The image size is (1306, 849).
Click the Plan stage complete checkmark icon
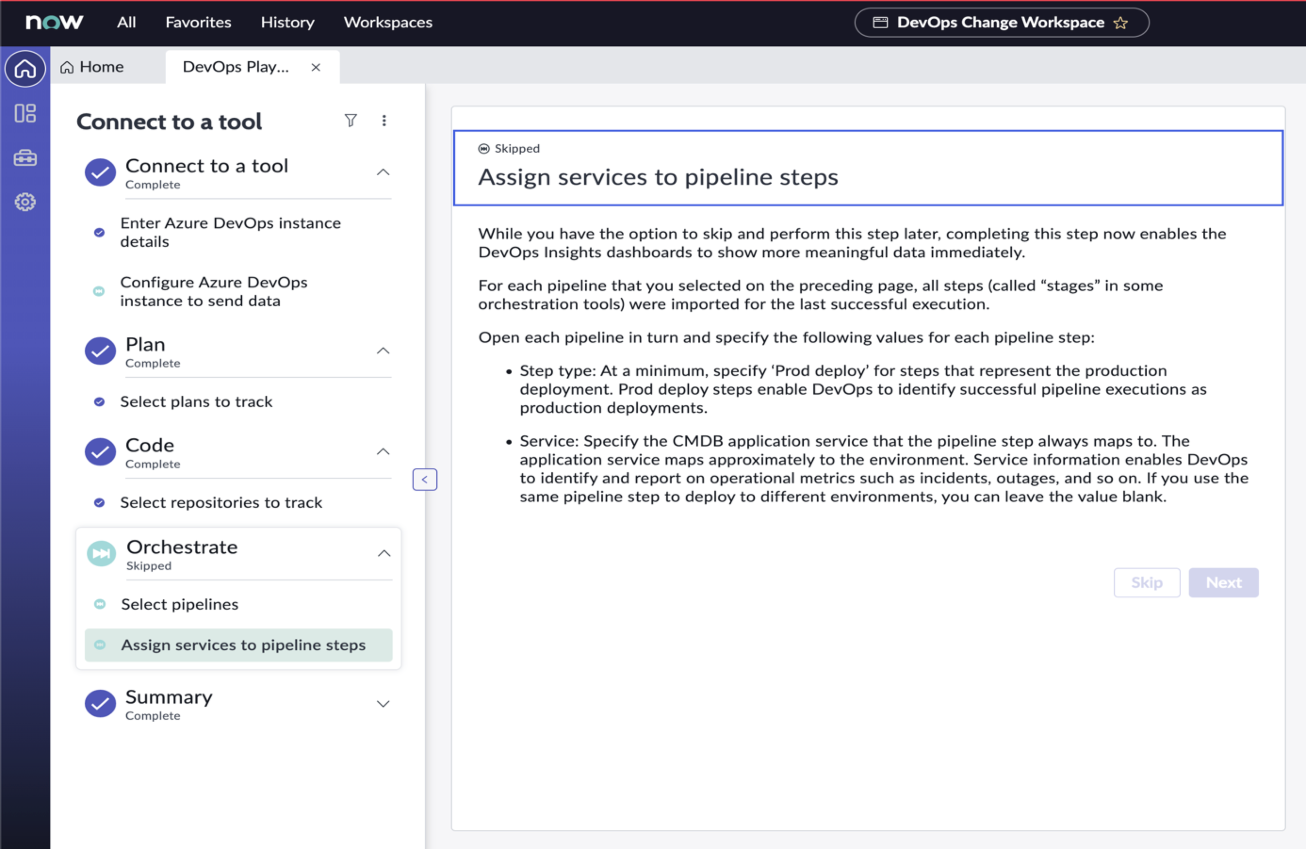tap(100, 351)
